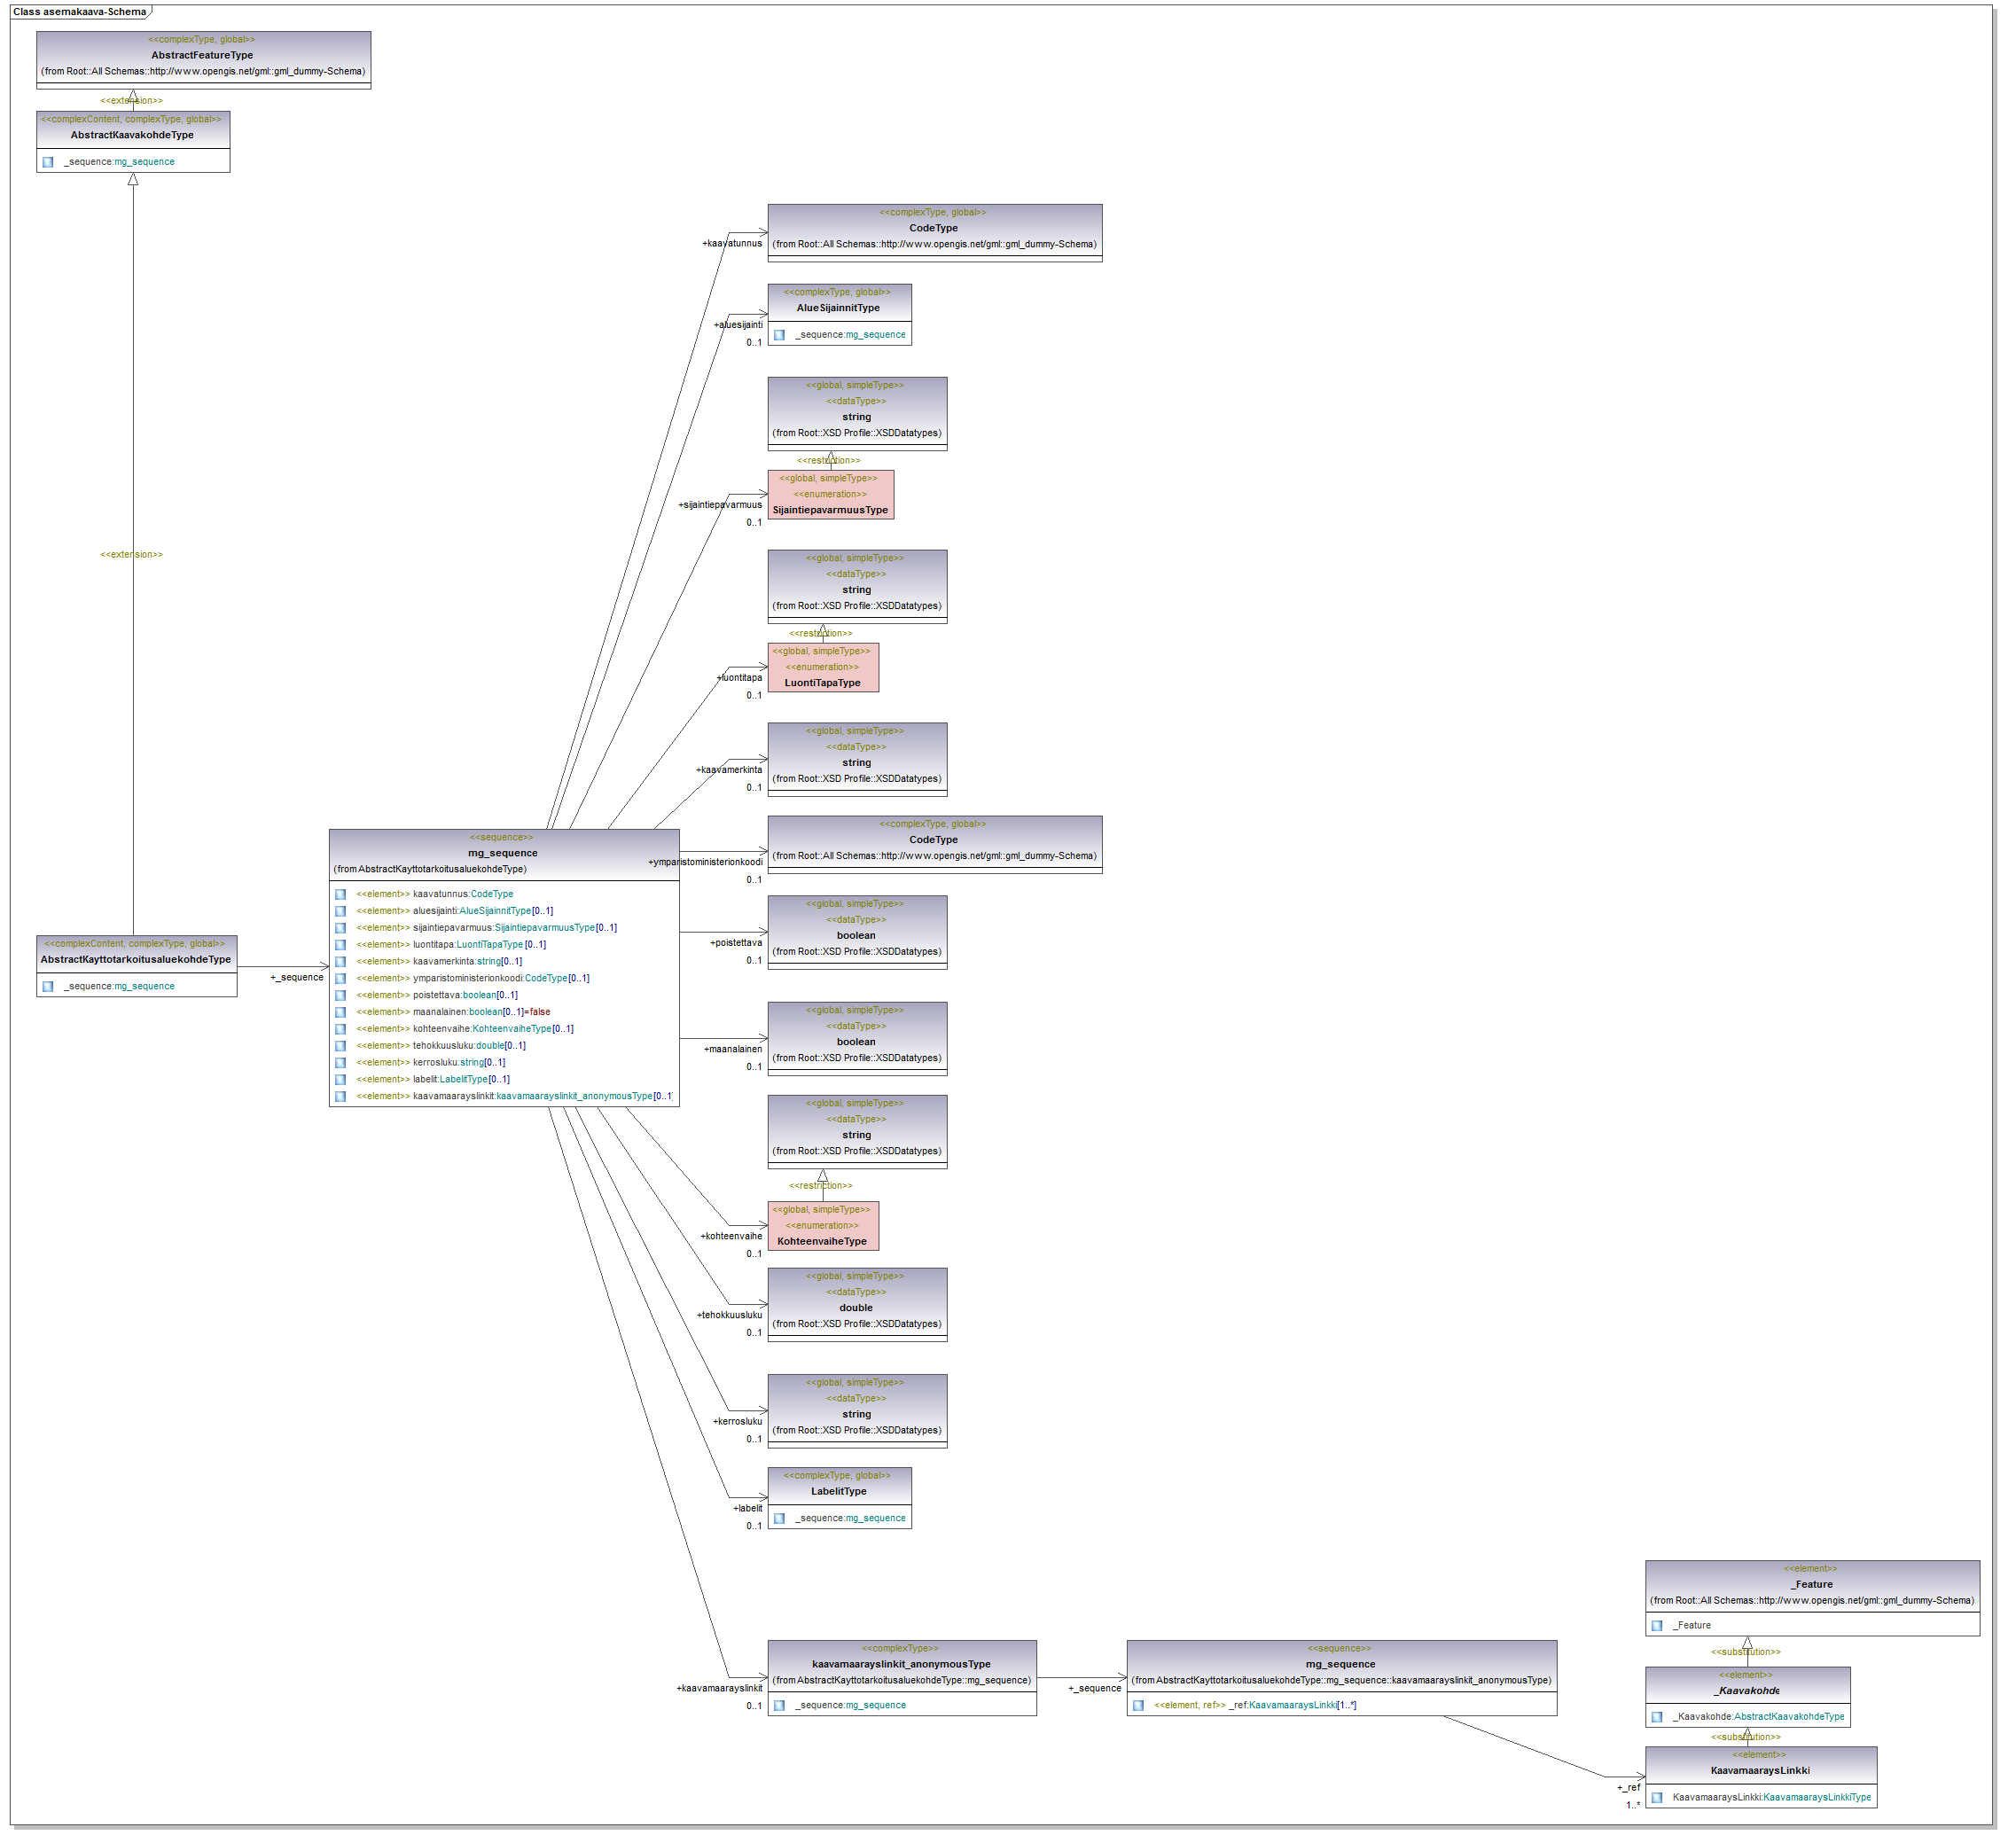Click the attribute icon in AlueSijainnitType class
The width and height of the screenshot is (2016, 1843).
click(x=779, y=335)
